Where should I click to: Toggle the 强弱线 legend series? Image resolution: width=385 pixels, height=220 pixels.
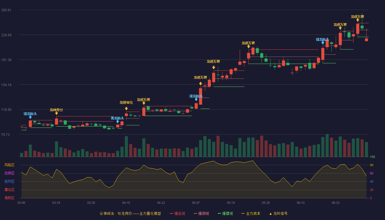[201, 213]
